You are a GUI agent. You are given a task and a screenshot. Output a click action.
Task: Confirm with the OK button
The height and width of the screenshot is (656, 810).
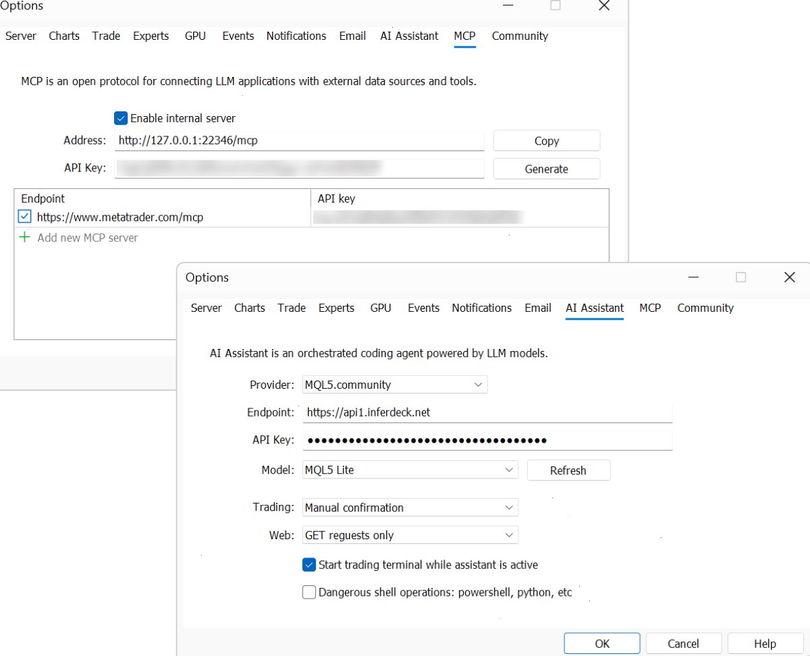click(x=602, y=644)
